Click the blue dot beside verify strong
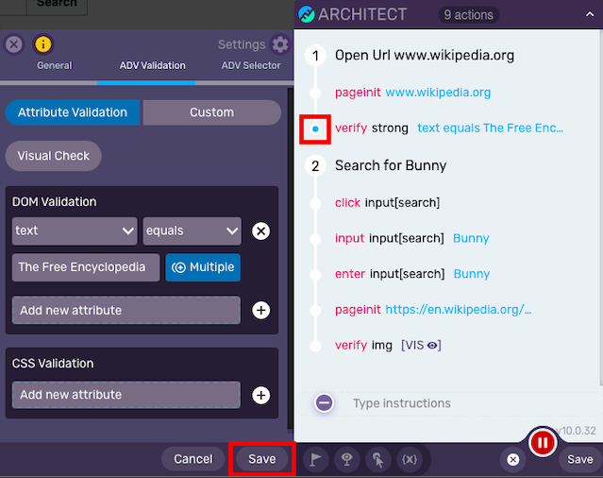Viewport: 603px width, 478px height. click(315, 128)
